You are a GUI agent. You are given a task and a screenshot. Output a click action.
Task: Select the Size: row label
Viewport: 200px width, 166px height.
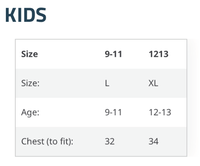(x=30, y=83)
